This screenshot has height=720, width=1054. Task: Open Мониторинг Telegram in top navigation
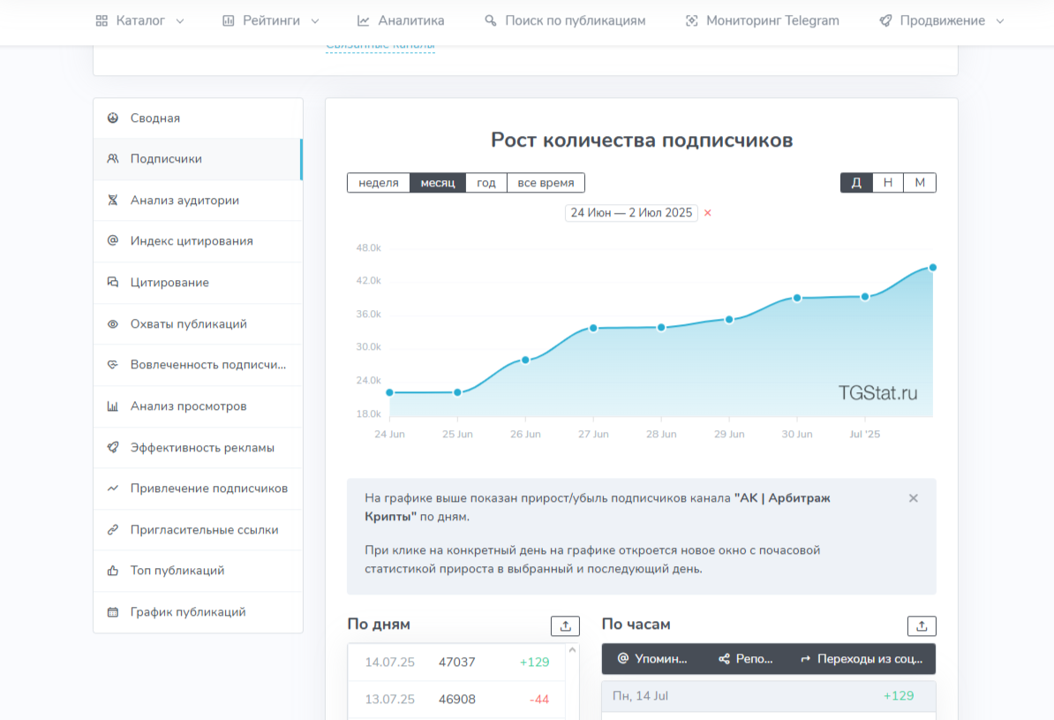[x=763, y=20]
